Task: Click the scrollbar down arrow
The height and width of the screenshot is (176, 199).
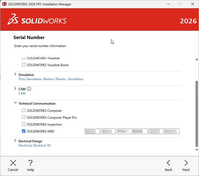Action: pyautogui.click(x=197, y=150)
